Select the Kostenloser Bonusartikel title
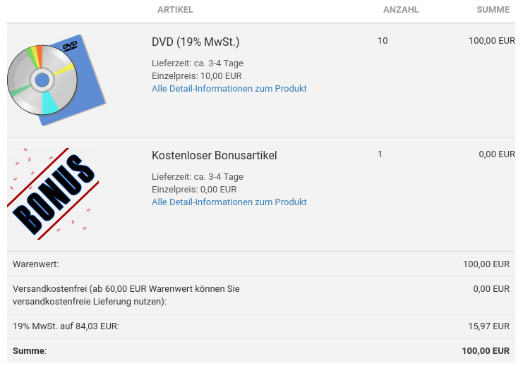Viewport: 523px width, 368px height. (214, 156)
